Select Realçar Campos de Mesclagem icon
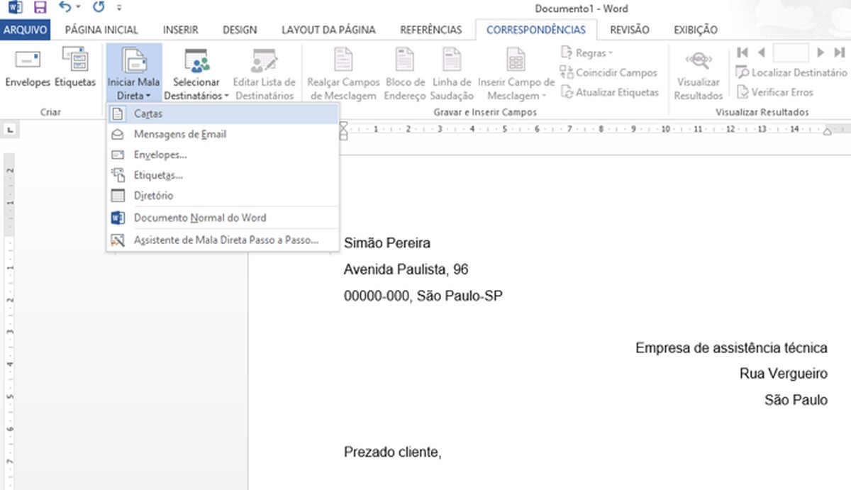Image resolution: width=851 pixels, height=490 pixels. click(x=343, y=71)
